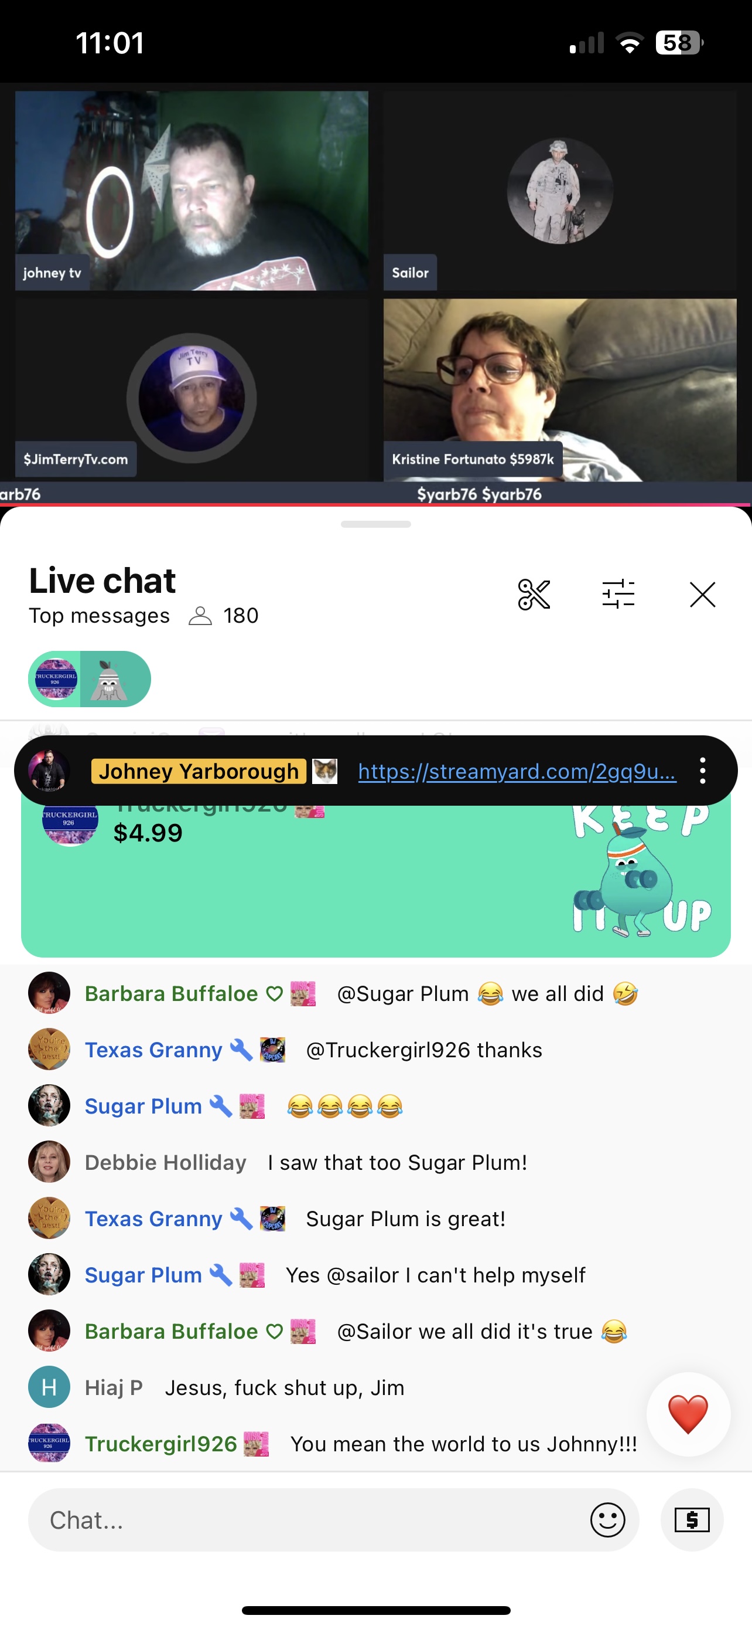Viewport: 752px width, 1629px height.
Task: Open Barbara Buffaloe's first message username
Action: point(171,993)
